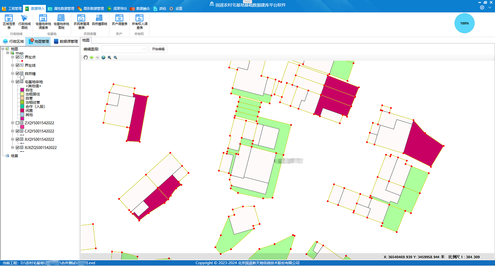Click the full extent globe icon
Viewport: 495px width, 266px height.
(x=103, y=57)
